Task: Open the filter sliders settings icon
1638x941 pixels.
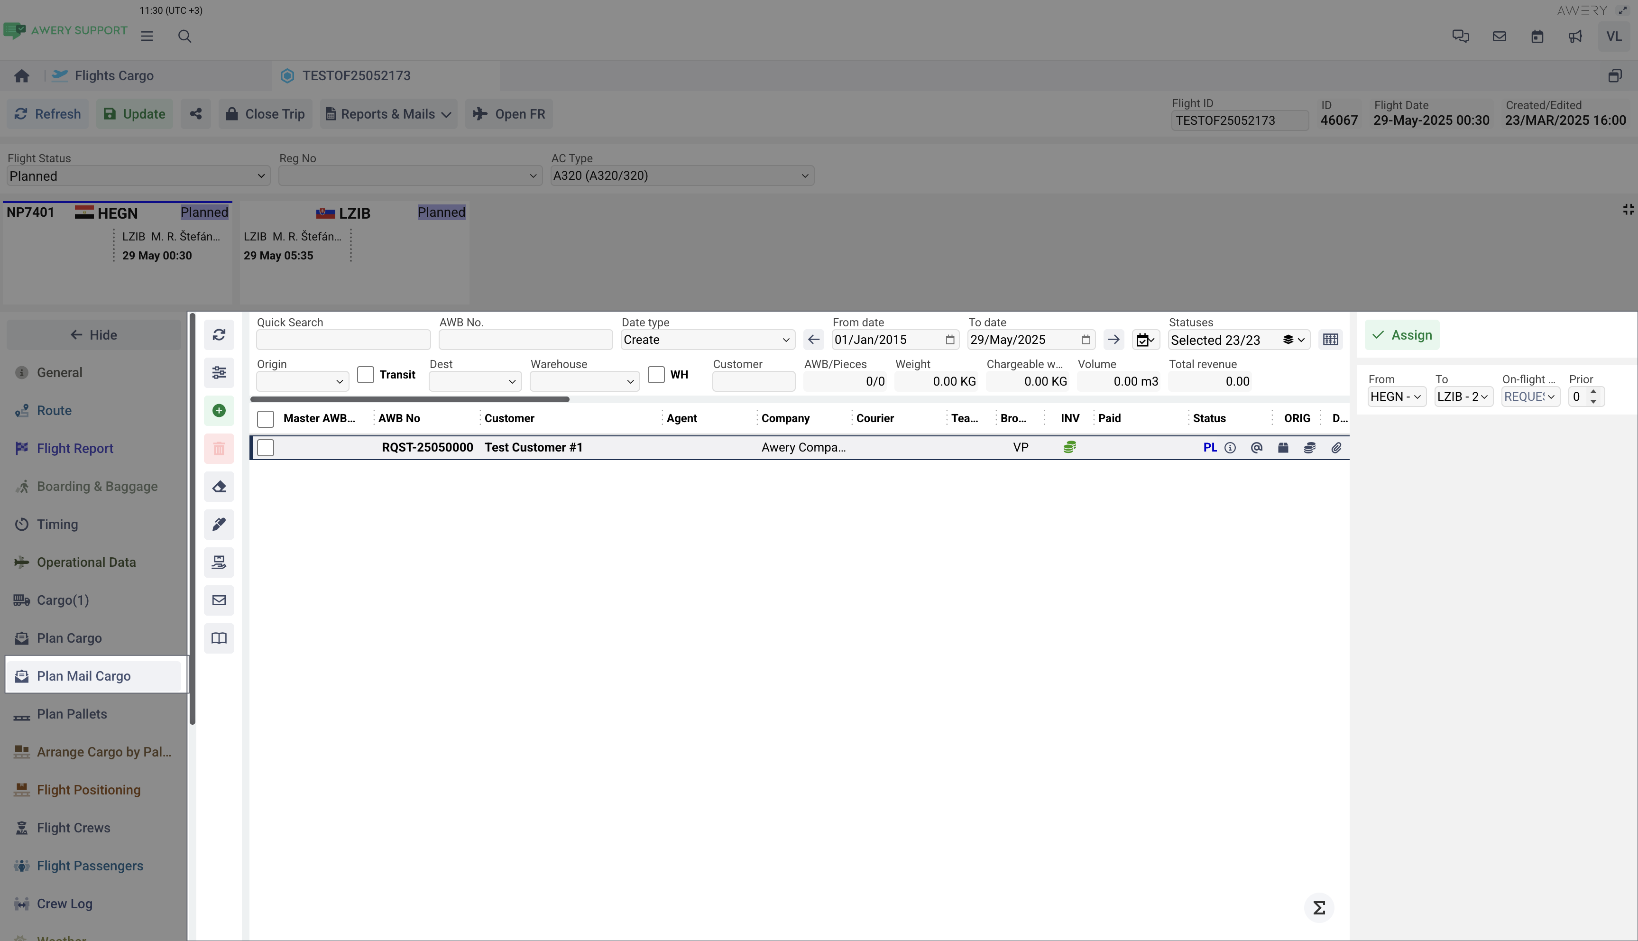Action: pos(219,372)
